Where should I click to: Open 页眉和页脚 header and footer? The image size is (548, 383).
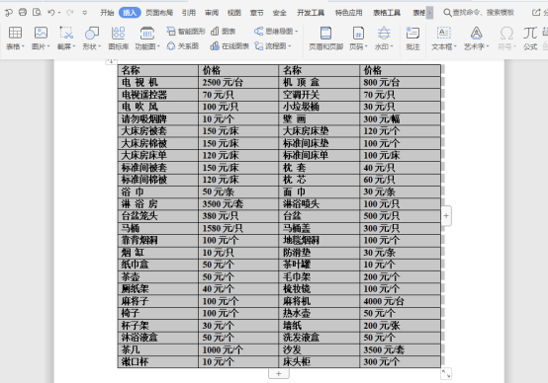pyautogui.click(x=325, y=38)
